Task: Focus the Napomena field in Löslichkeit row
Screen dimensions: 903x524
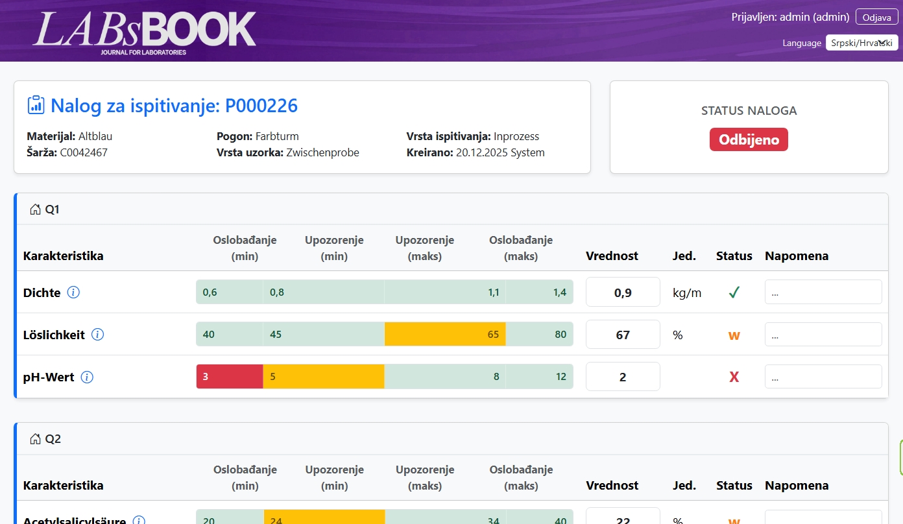Action: pyautogui.click(x=823, y=335)
